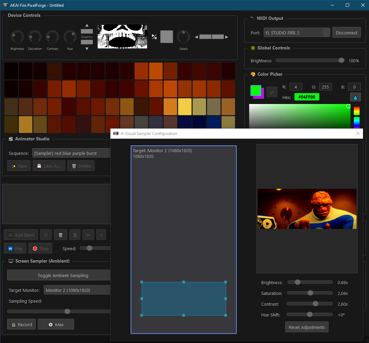Click the B value field
This screenshot has height=343, width=369.
[x=355, y=87]
